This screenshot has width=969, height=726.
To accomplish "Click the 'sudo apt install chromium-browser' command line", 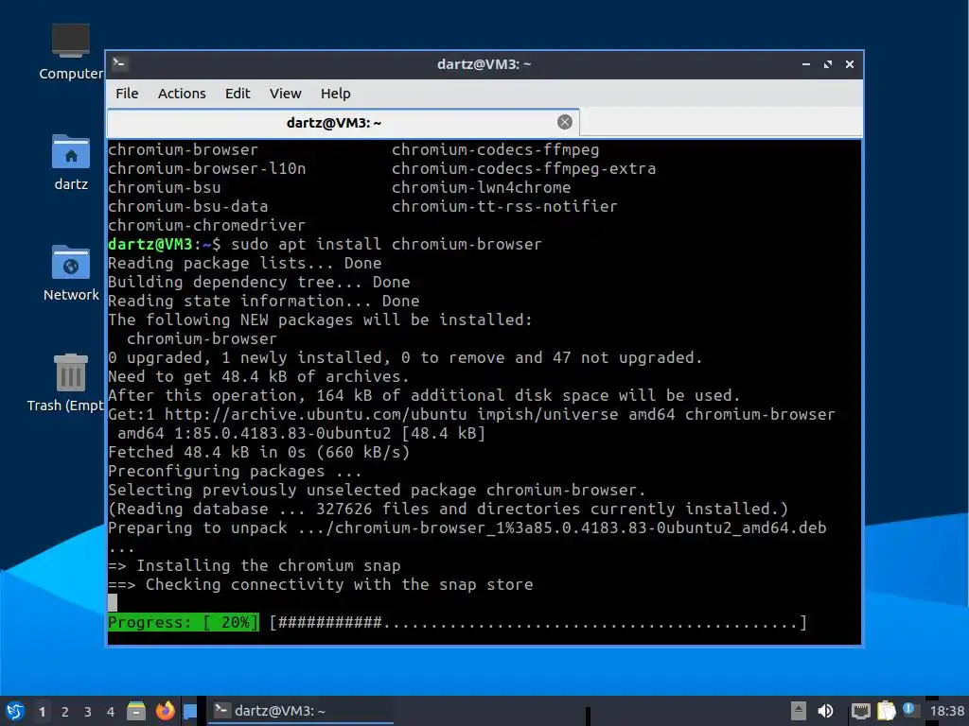I will [386, 245].
